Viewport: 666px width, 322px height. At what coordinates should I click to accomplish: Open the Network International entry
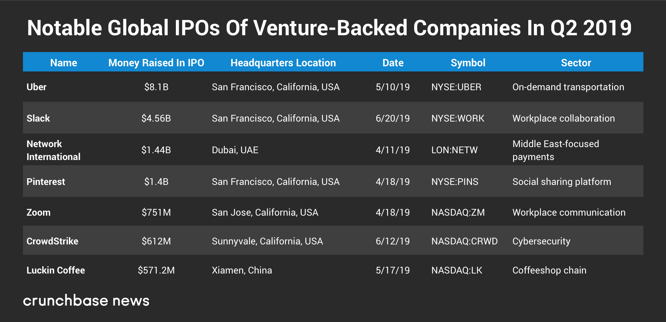coord(53,150)
